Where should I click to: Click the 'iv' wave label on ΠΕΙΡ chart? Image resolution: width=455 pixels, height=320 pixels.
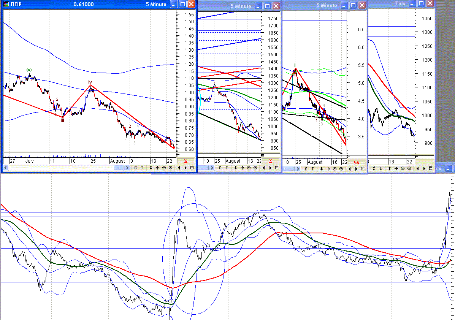(90, 82)
